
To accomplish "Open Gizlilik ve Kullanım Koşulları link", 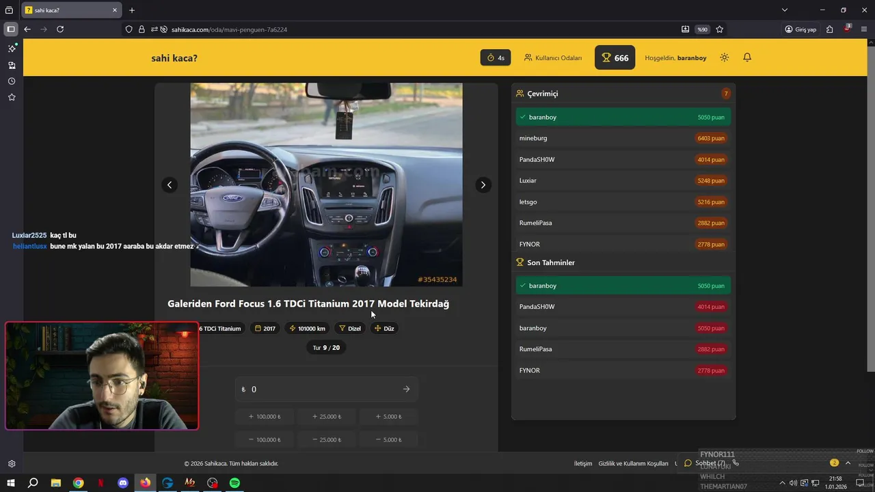I will pos(633,463).
